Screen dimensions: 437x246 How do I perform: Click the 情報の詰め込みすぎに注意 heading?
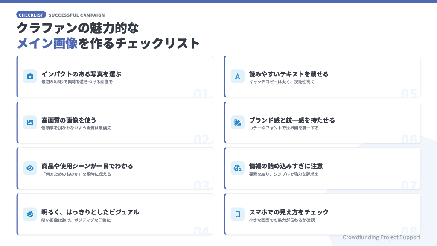[x=286, y=166]
